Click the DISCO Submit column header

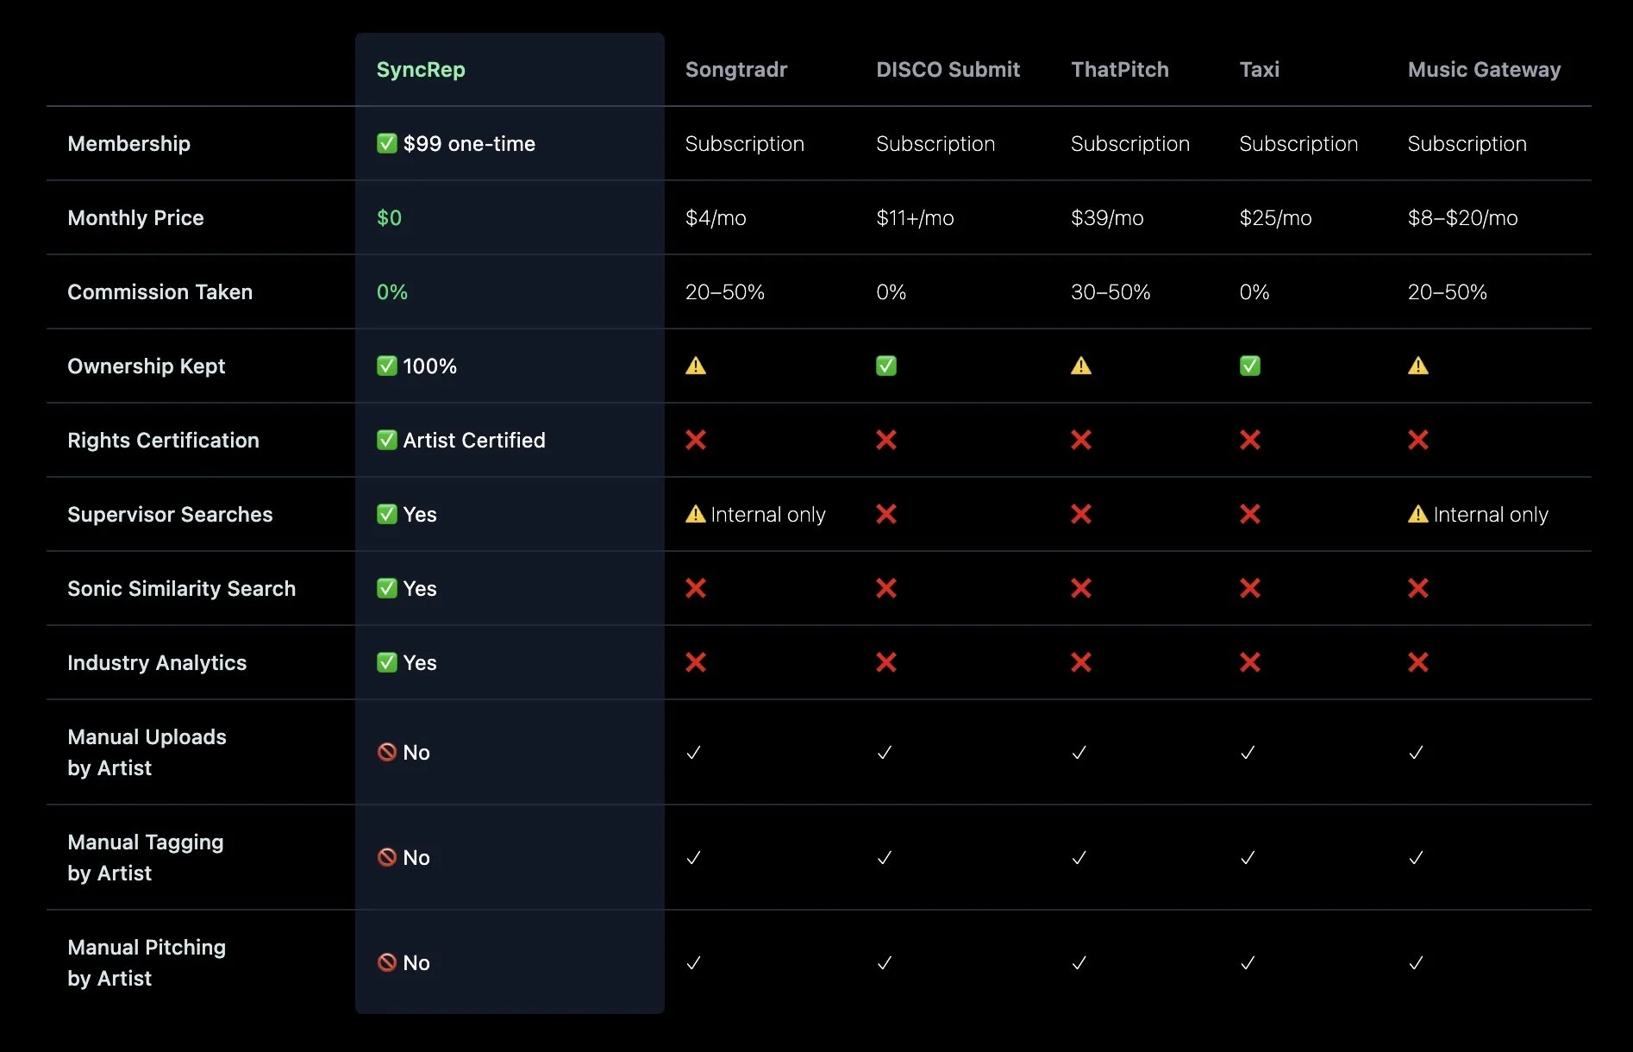(948, 70)
